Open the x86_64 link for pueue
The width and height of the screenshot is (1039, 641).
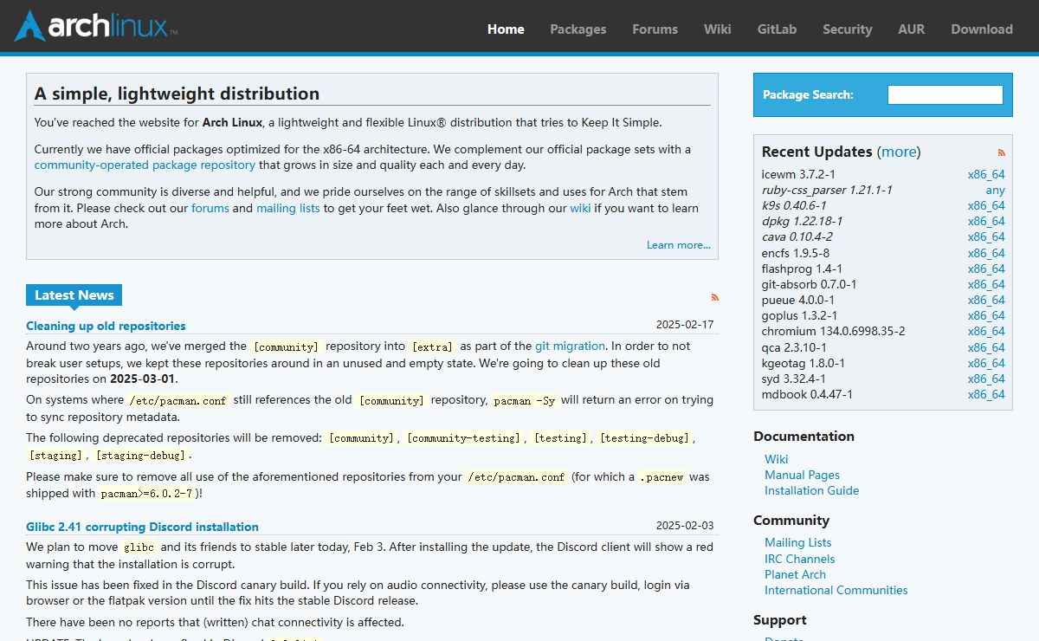(986, 300)
